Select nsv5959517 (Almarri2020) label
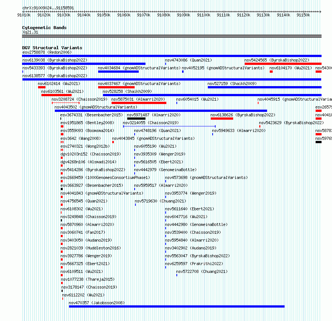This screenshot has height=321, width=332. coord(161,185)
